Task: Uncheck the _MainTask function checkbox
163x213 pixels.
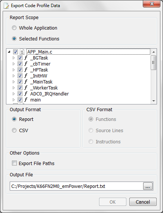Action: pos(20,82)
